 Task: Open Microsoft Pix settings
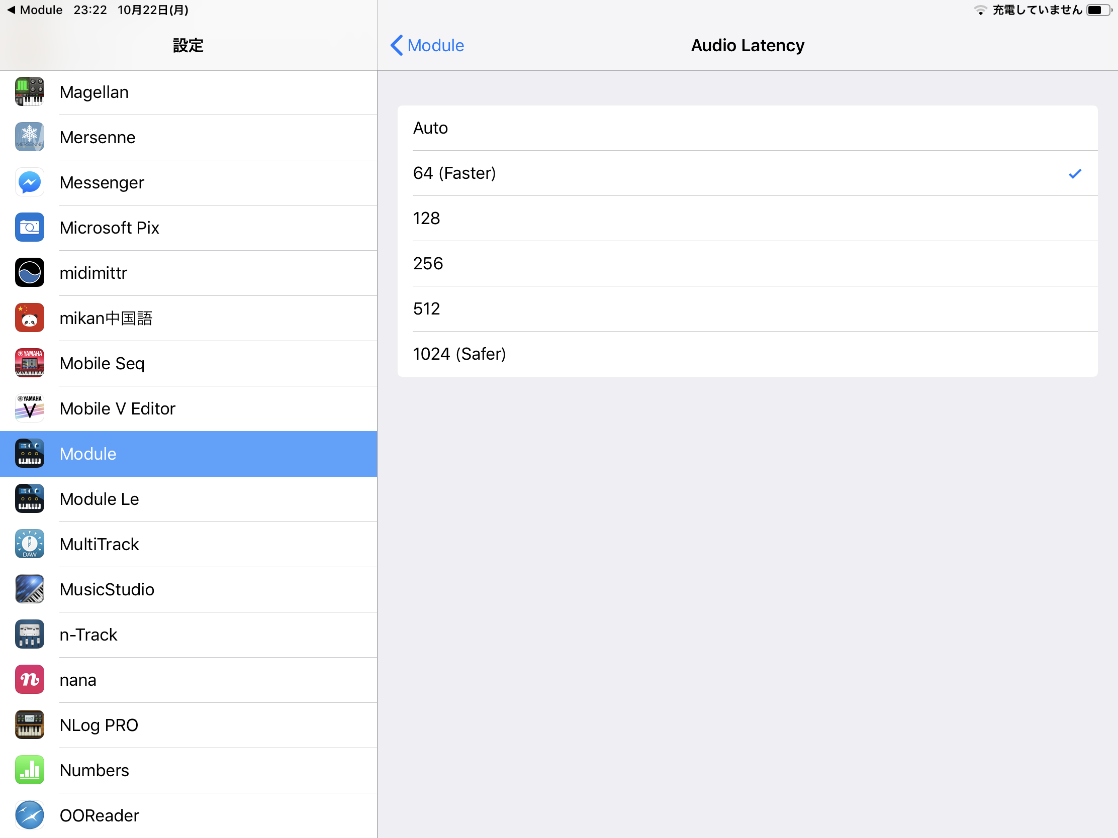pyautogui.click(x=189, y=228)
